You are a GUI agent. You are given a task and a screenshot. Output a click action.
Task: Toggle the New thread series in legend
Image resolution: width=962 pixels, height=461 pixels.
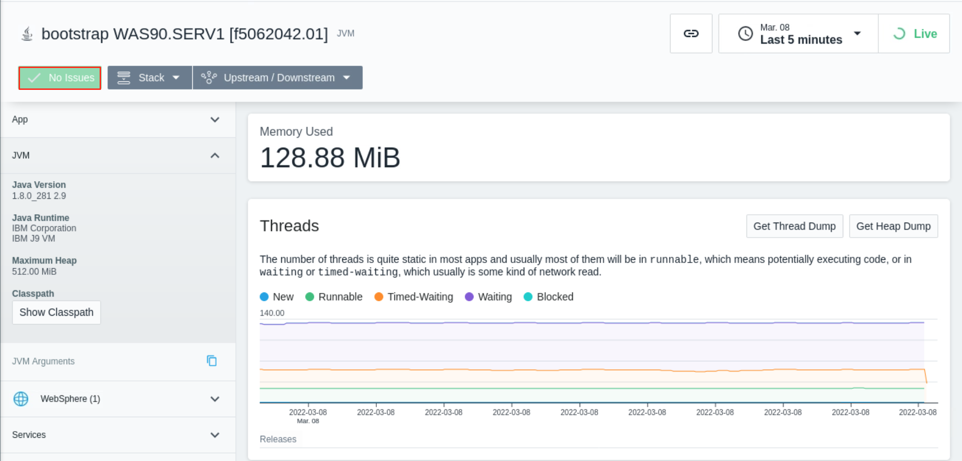click(277, 297)
